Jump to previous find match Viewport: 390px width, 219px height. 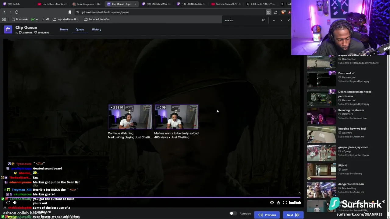pos(274,20)
